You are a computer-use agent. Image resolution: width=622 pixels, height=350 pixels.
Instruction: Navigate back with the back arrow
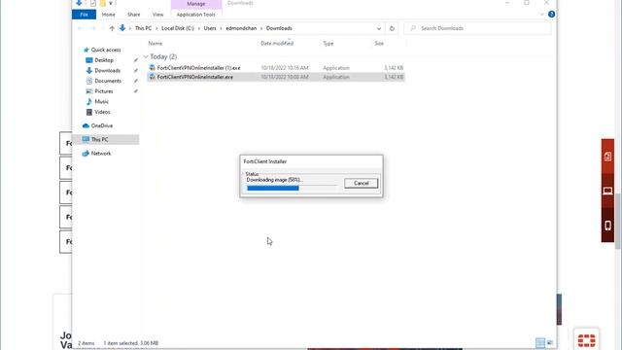click(81, 28)
